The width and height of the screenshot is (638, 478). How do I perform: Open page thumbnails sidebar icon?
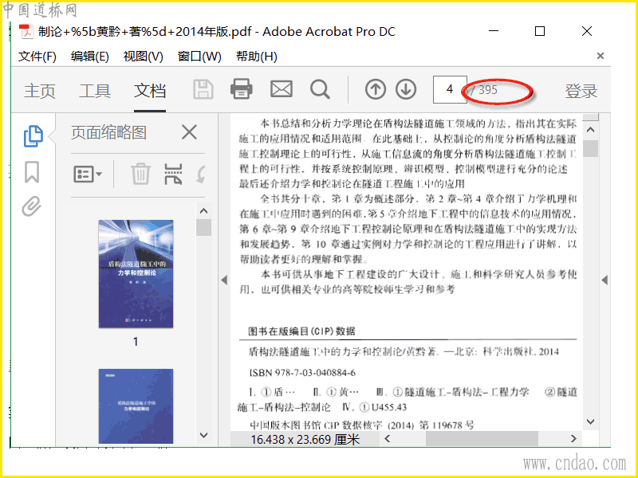(x=33, y=135)
